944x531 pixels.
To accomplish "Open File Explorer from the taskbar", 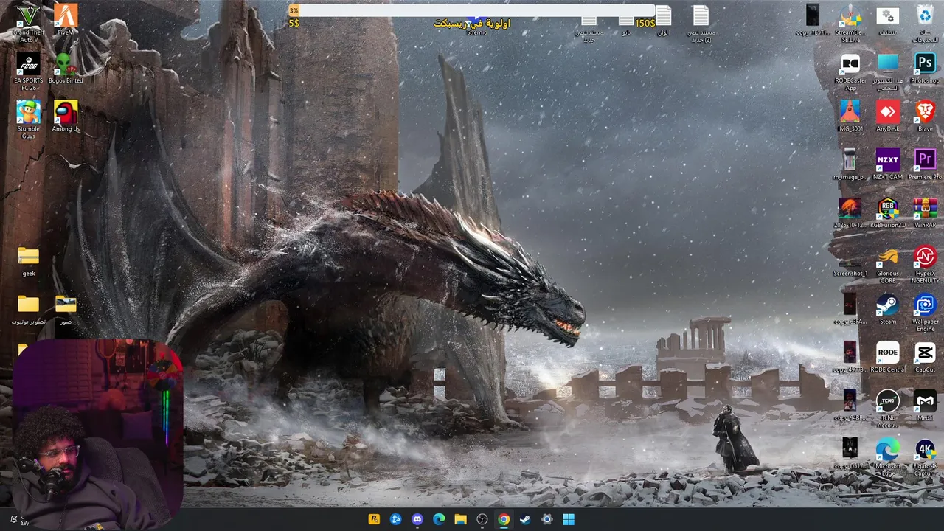I will coord(460,519).
